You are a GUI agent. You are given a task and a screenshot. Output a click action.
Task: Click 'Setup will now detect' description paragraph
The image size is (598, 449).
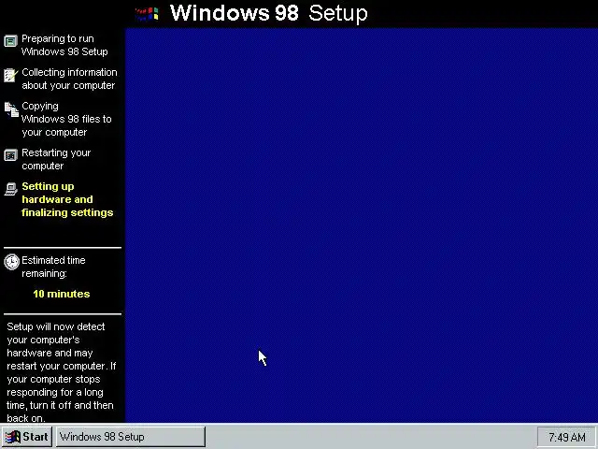tap(61, 372)
